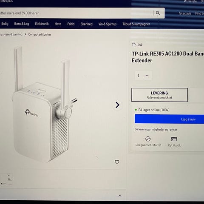Screen dimensions: 204x204
Task: Open the Børn & Leg category
Action: pos(22,24)
